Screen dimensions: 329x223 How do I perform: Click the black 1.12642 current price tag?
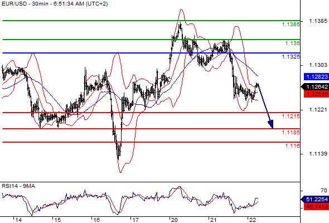315,86
